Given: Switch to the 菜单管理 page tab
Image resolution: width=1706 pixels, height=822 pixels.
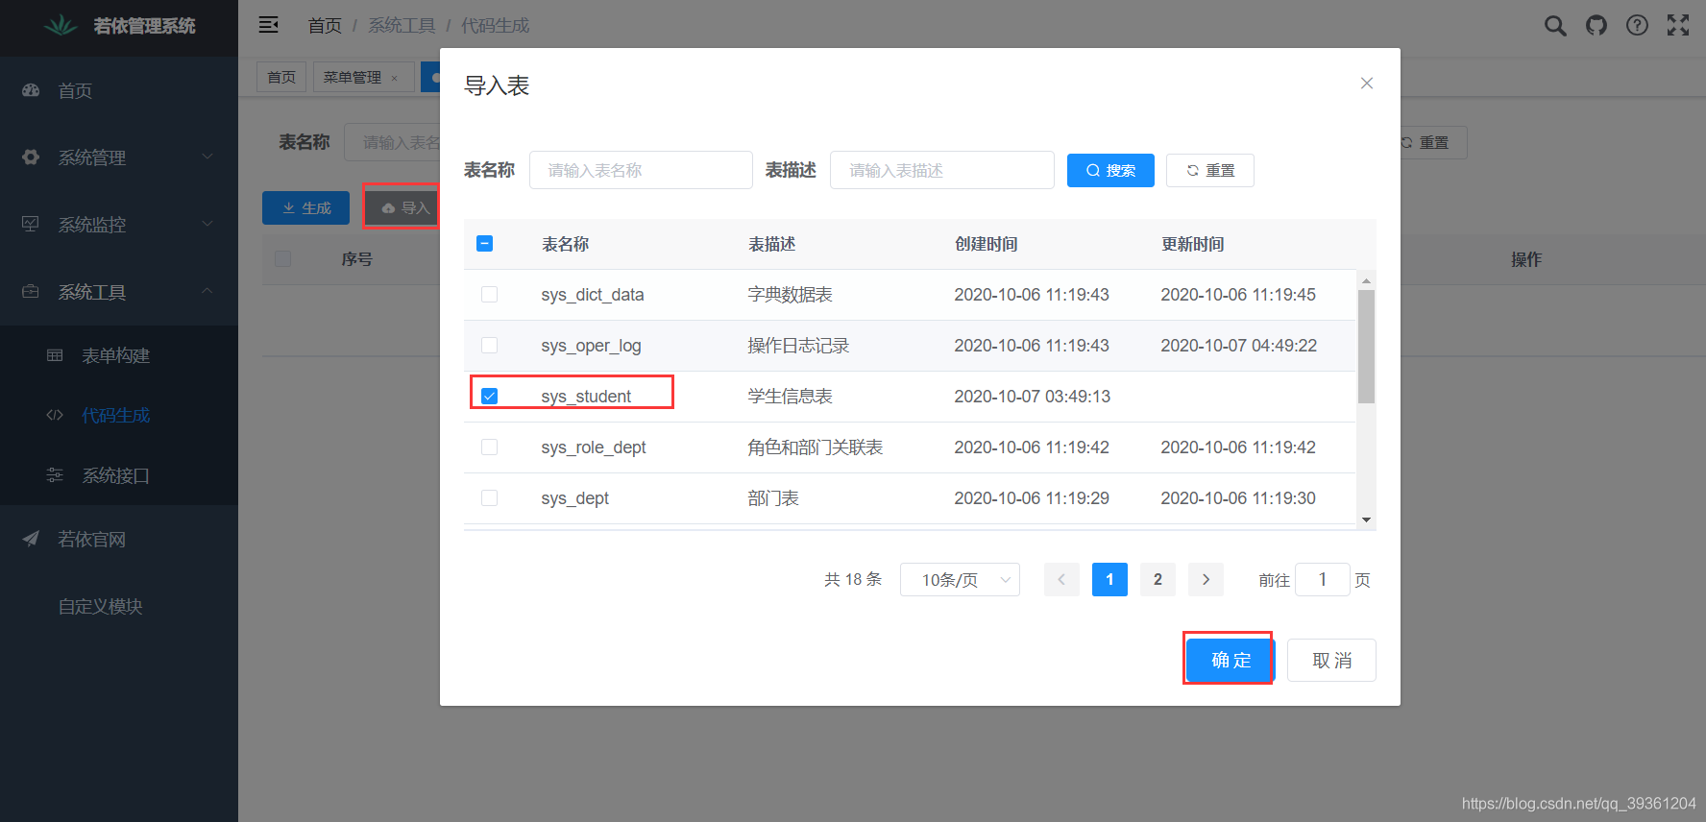Looking at the screenshot, I should [363, 77].
